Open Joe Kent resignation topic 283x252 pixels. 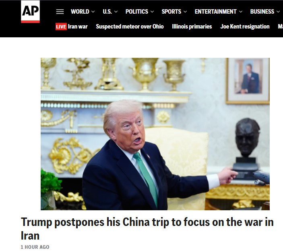(245, 26)
